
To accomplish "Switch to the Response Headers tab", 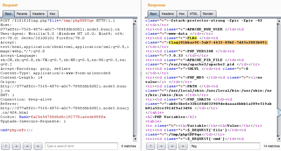I will coord(168,14).
